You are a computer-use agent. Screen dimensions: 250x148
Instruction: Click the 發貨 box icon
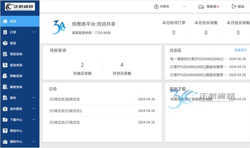(5, 43)
